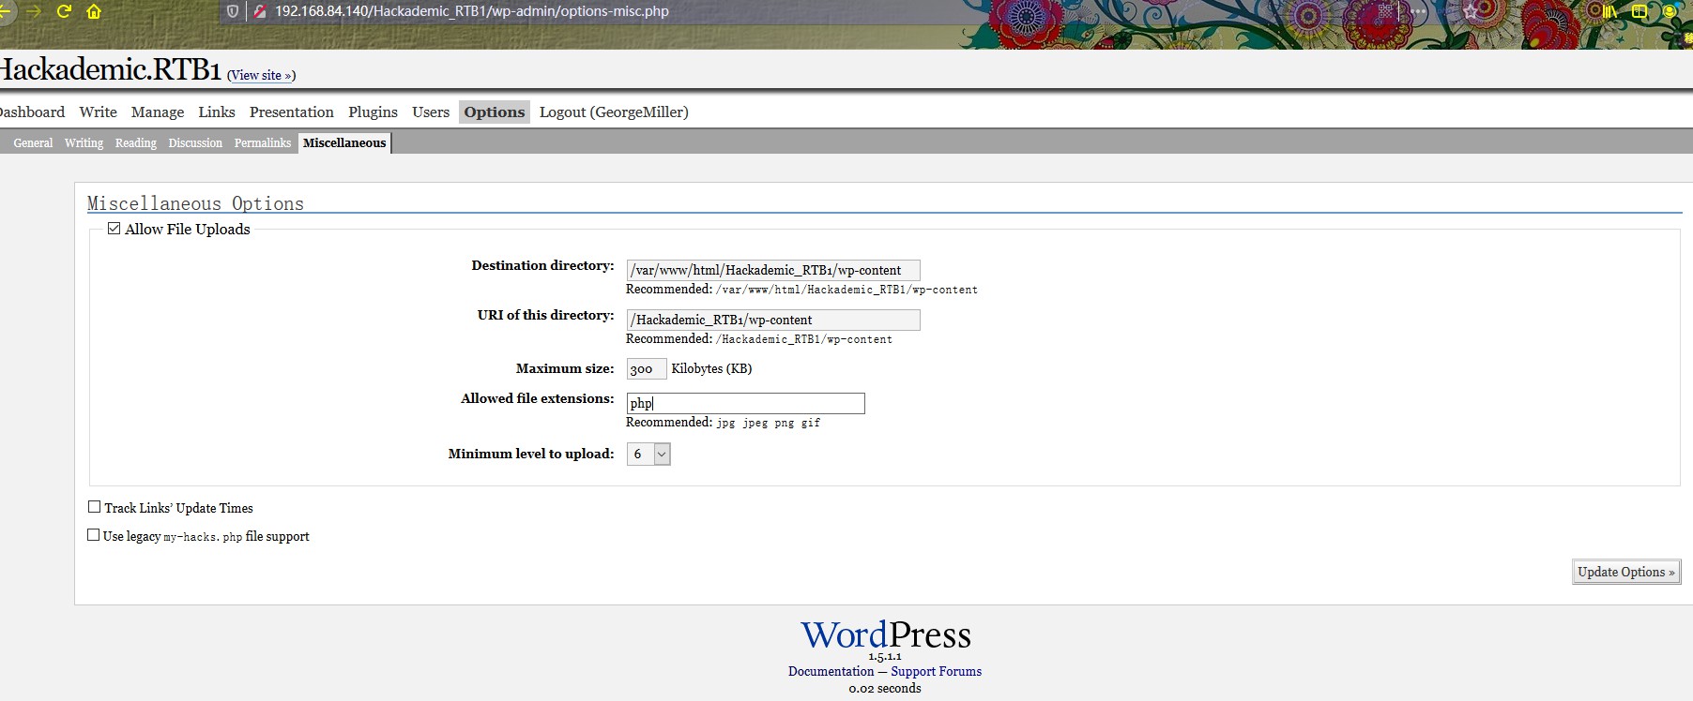Enable Track Links' Update Times checkbox
This screenshot has height=701, width=1693.
coord(94,507)
